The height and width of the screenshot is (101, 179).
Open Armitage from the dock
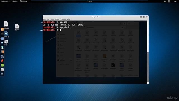[x=2, y=47]
